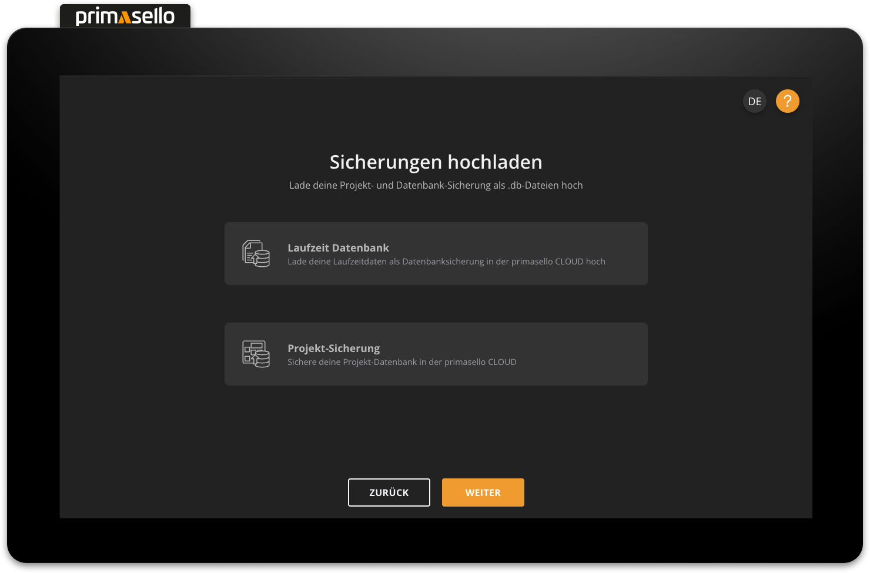Click the project-backup icon on the lower card
The width and height of the screenshot is (870, 573).
point(256,354)
